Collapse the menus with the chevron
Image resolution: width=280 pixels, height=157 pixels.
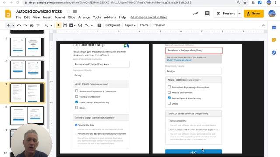[x=263, y=25]
